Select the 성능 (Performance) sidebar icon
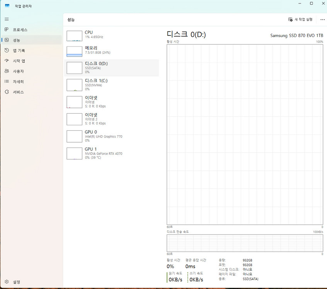Image resolution: width=327 pixels, height=289 pixels. click(7, 40)
